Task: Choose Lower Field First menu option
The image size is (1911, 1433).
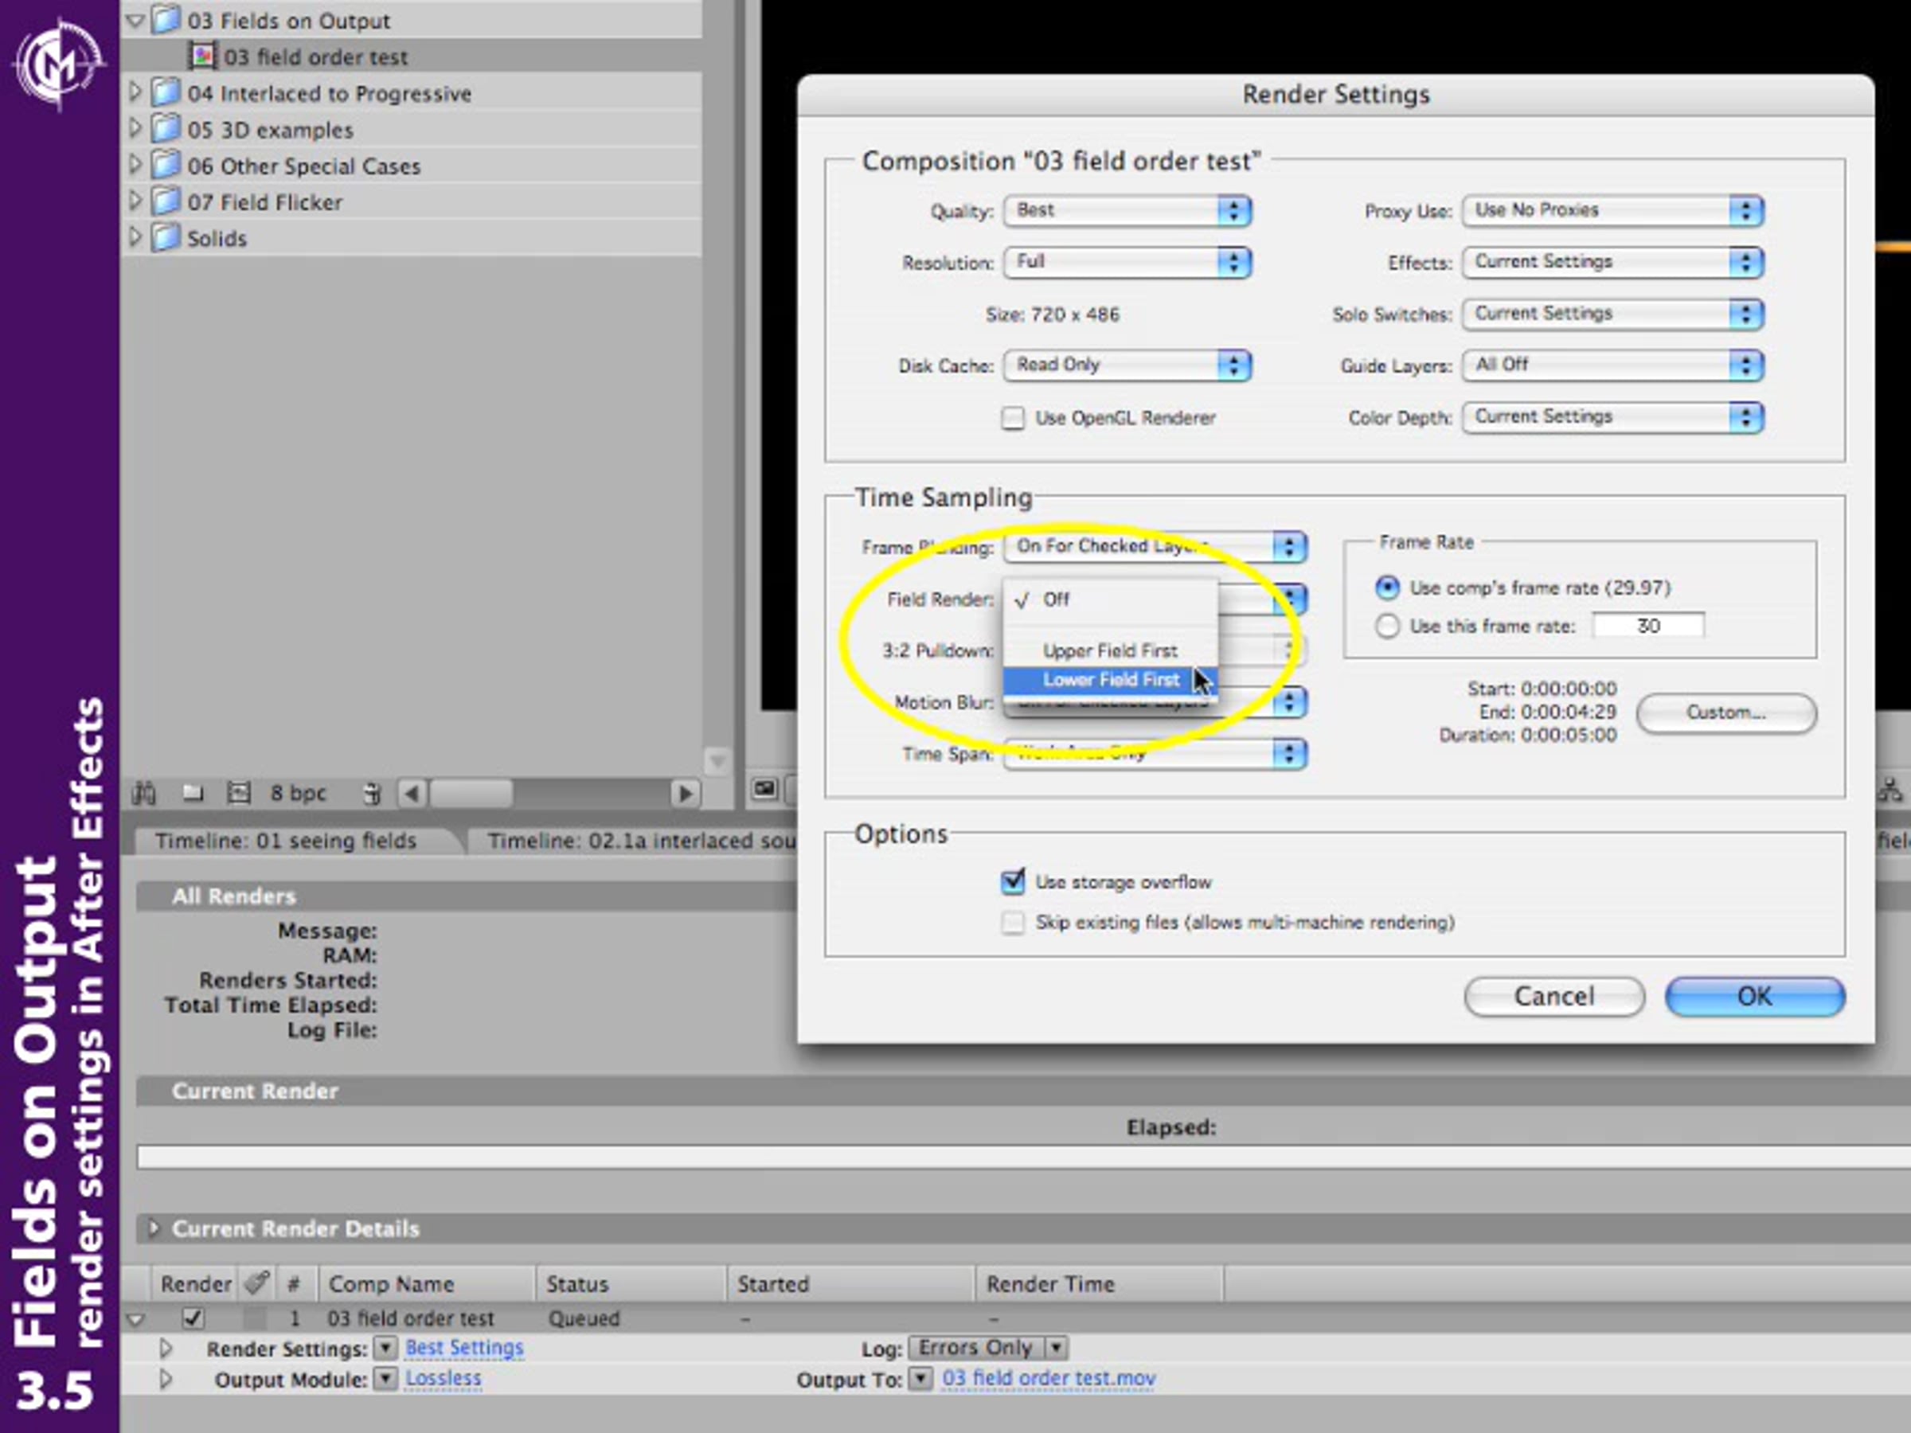Action: [x=1110, y=681]
